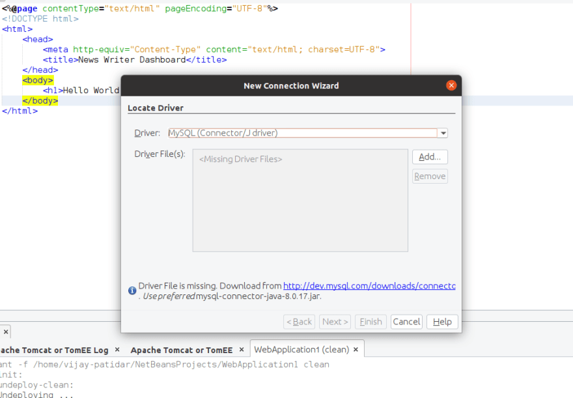Image resolution: width=573 pixels, height=398 pixels.
Task: Open Help for the wizard
Action: pyautogui.click(x=442, y=322)
